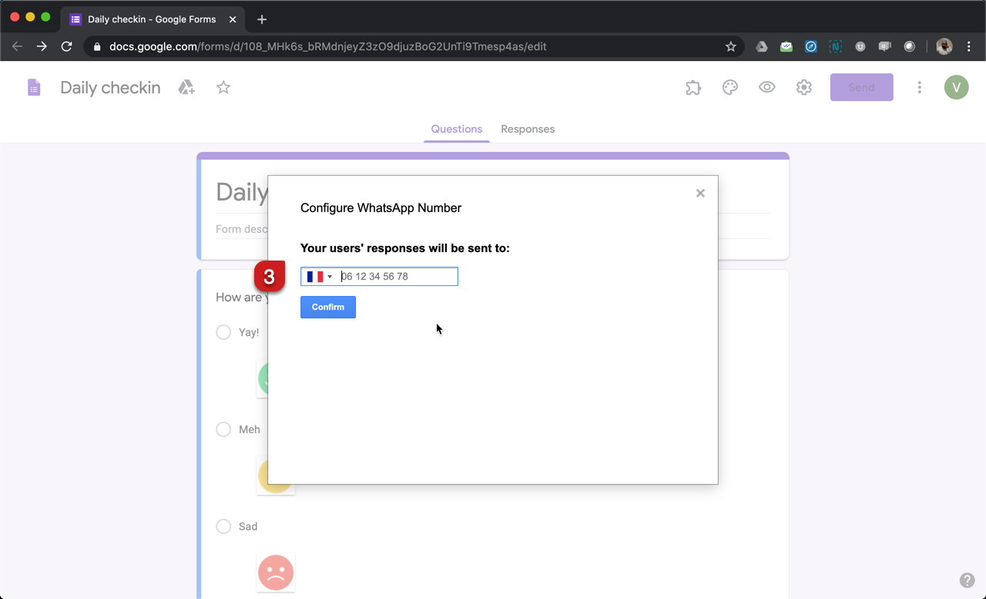The height and width of the screenshot is (599, 986).
Task: Click the preview eye icon
Action: pyautogui.click(x=767, y=88)
